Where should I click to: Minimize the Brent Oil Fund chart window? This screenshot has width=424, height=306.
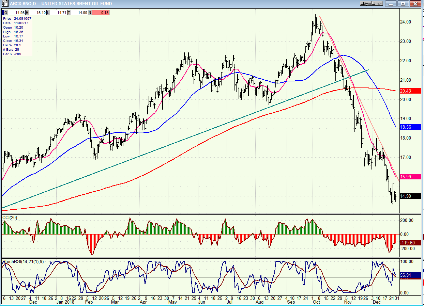pos(391,4)
